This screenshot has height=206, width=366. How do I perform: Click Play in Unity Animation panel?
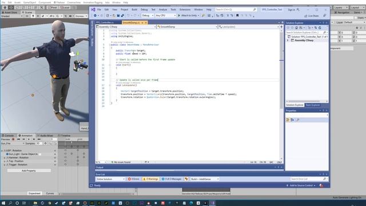pos(29,140)
